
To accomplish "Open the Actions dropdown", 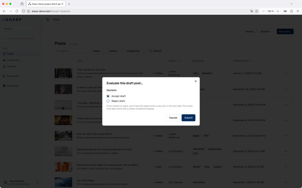I will 267,32.
